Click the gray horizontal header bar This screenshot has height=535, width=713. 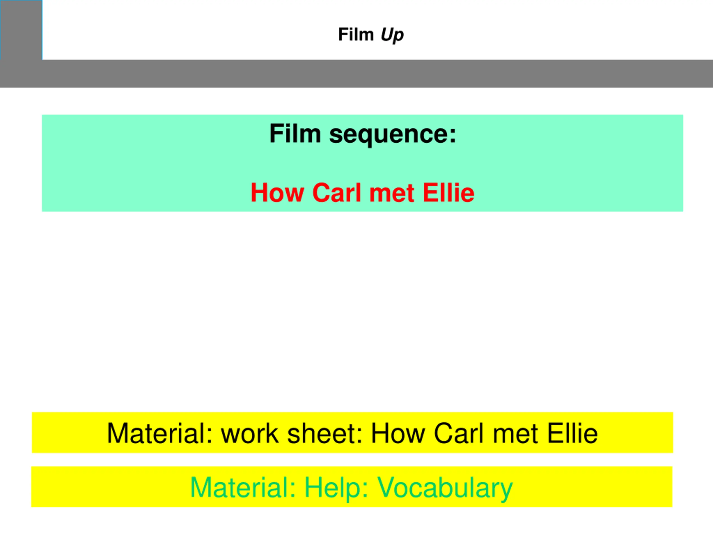(356, 74)
